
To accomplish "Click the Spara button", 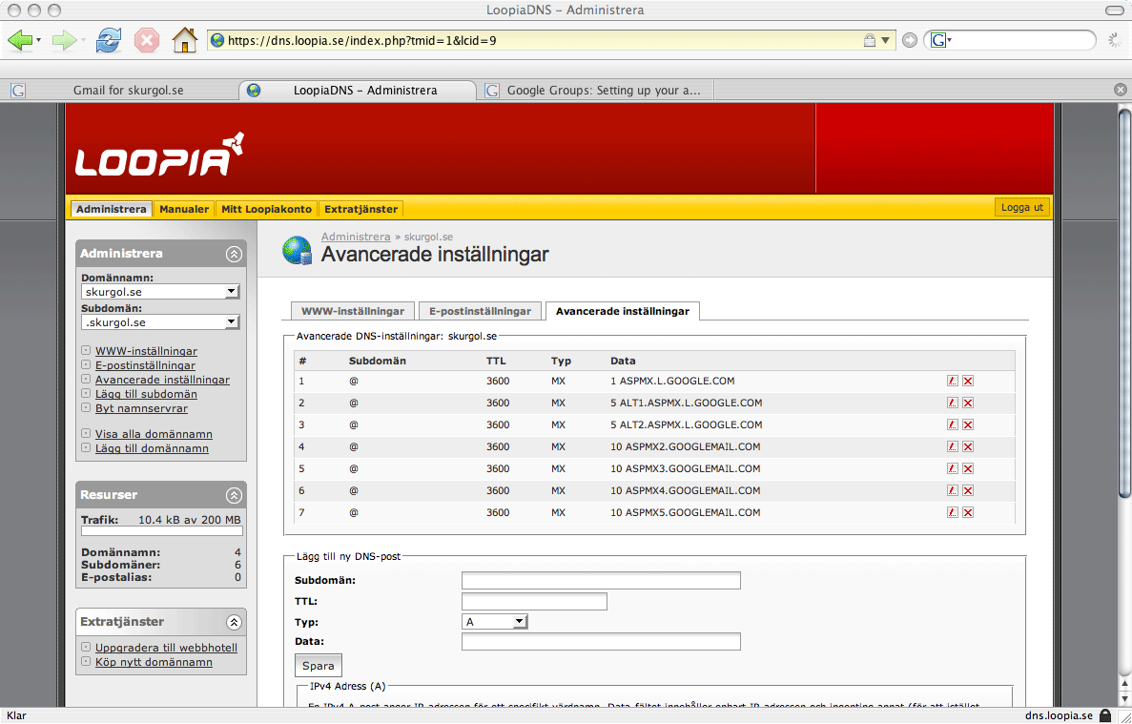I will tap(318, 666).
